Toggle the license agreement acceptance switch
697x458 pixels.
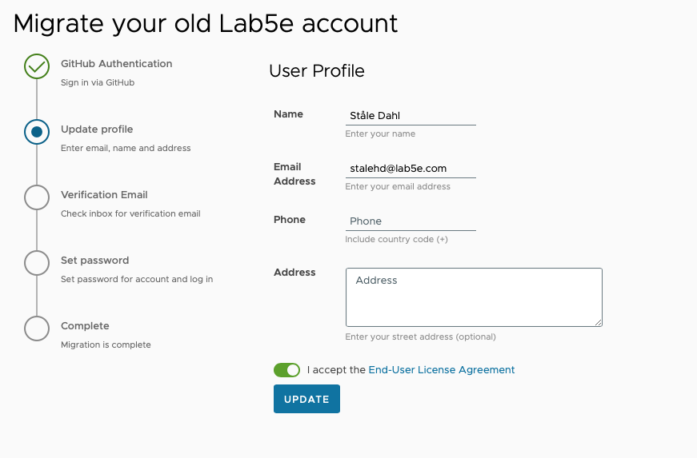(286, 370)
